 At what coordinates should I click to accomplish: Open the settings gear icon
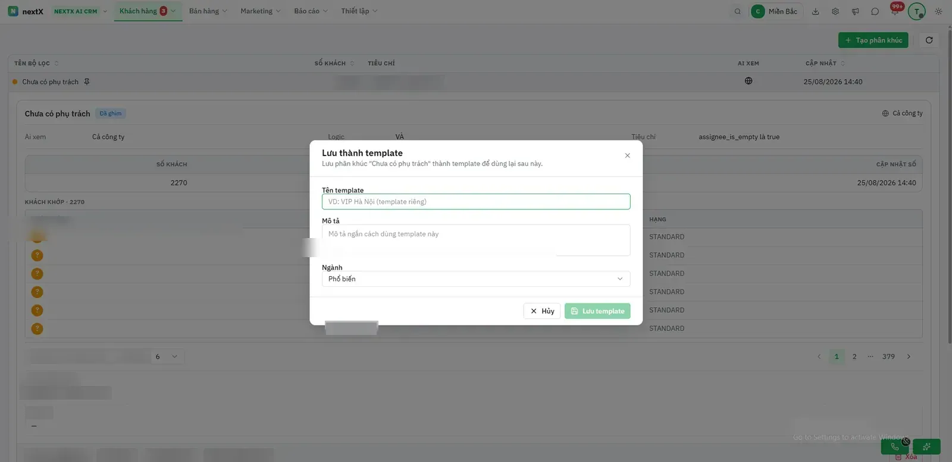pyautogui.click(x=835, y=11)
